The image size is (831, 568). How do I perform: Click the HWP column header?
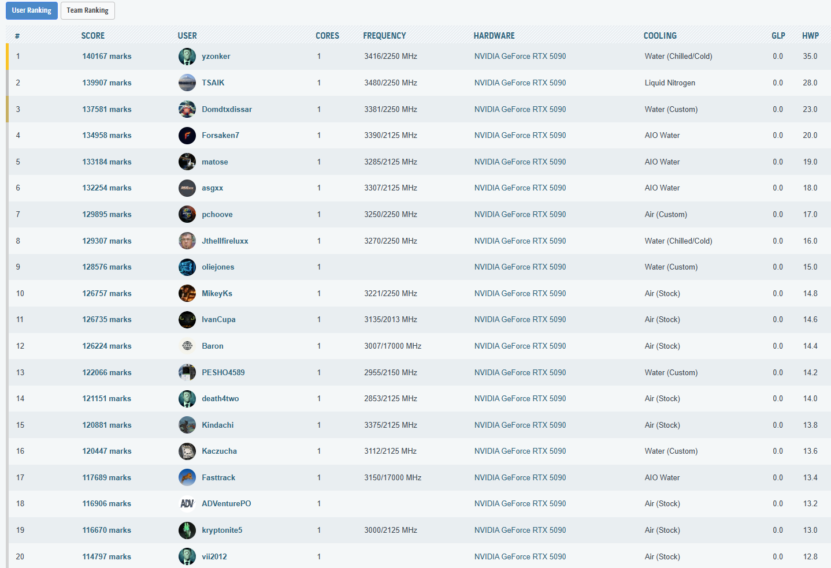[810, 36]
